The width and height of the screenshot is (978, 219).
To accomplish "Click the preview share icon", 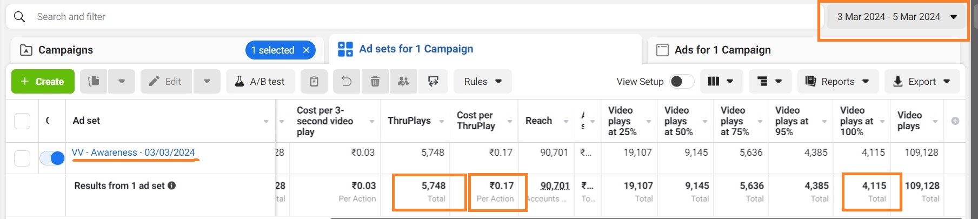I will [433, 82].
